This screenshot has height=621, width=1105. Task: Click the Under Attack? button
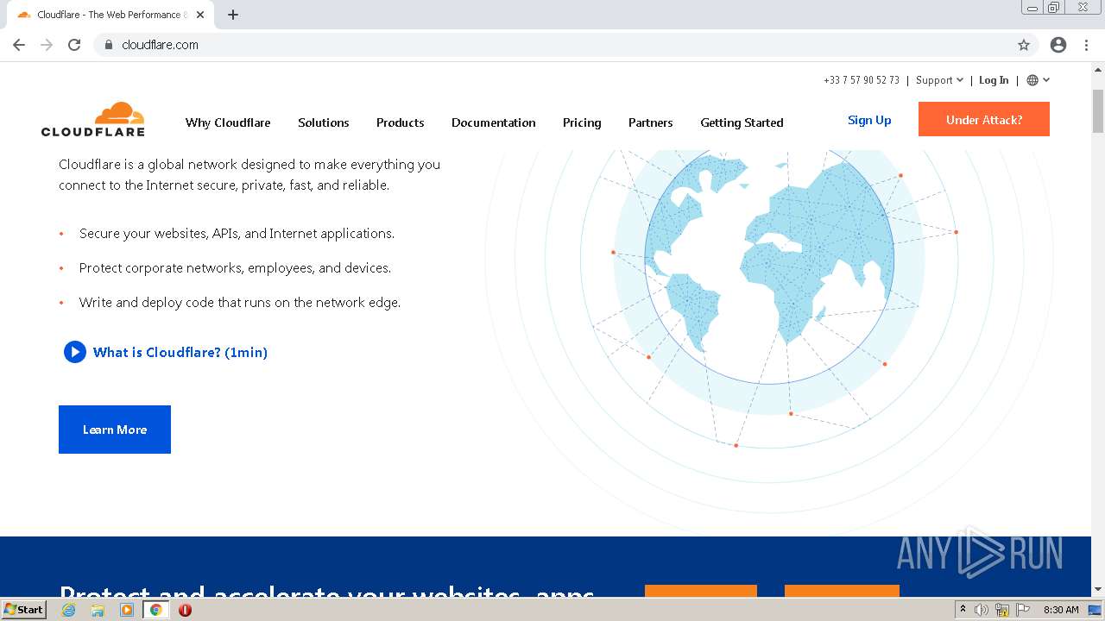(984, 119)
